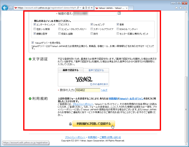189x147 pixels.
Task: Click the 秘密の答え input field
Action: pyautogui.click(x=95, y=14)
